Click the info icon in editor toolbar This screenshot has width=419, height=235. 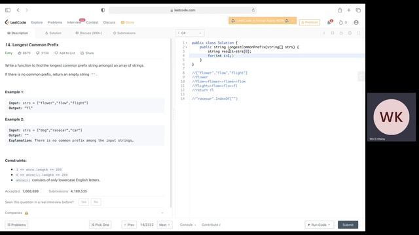[324, 33]
